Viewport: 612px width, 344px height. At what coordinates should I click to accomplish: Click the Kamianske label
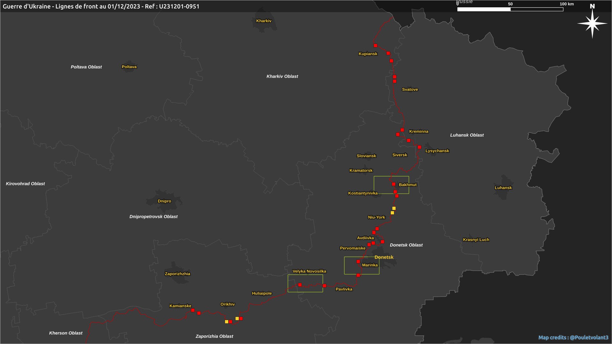click(x=180, y=306)
